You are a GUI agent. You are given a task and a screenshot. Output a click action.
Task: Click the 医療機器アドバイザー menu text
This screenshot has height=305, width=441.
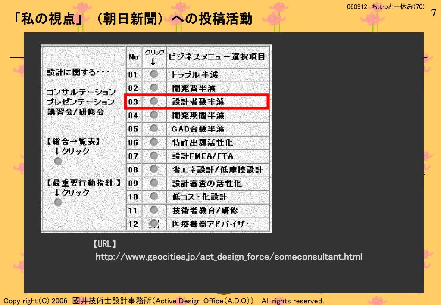pos(213,224)
